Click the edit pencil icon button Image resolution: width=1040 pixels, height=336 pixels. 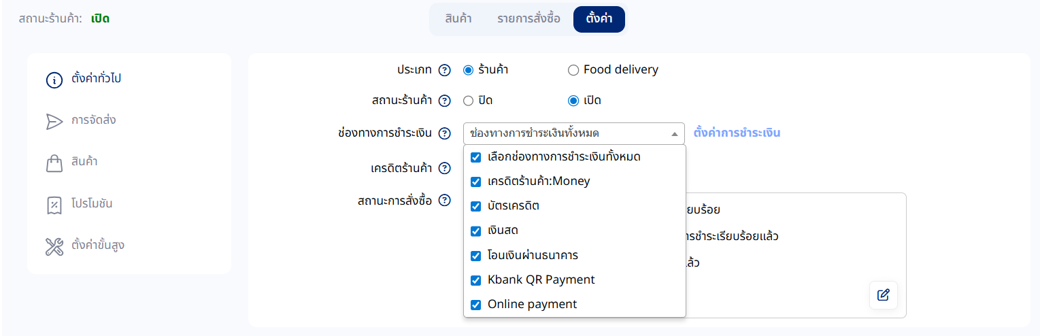pos(883,295)
